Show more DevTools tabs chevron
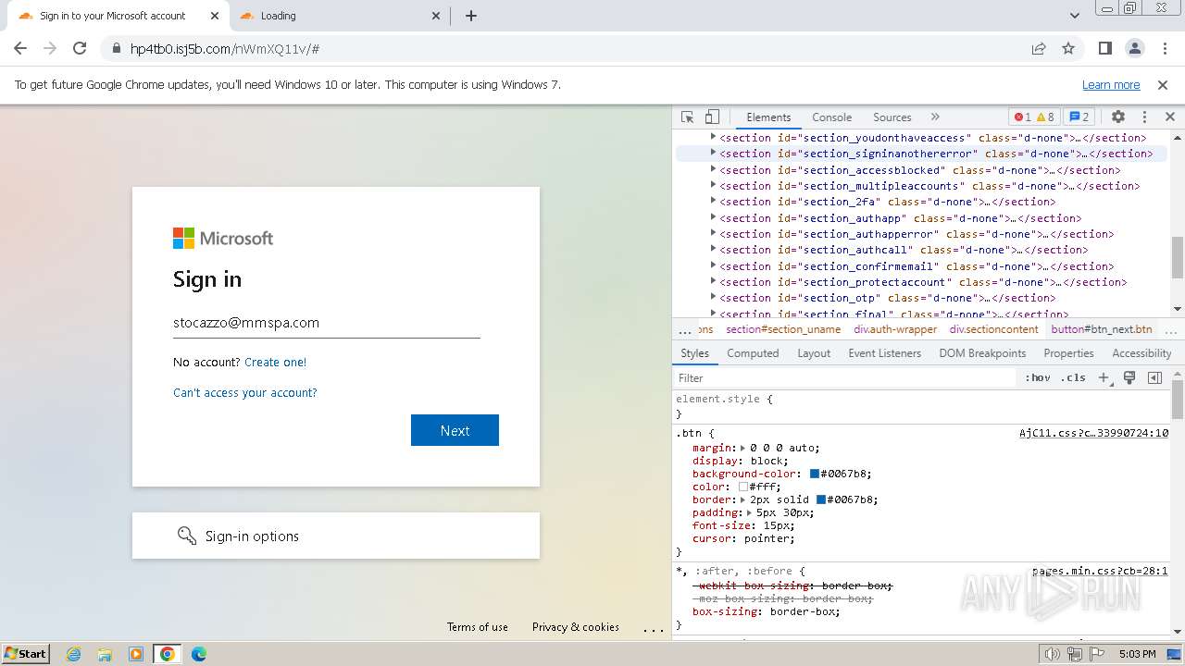 click(x=935, y=117)
